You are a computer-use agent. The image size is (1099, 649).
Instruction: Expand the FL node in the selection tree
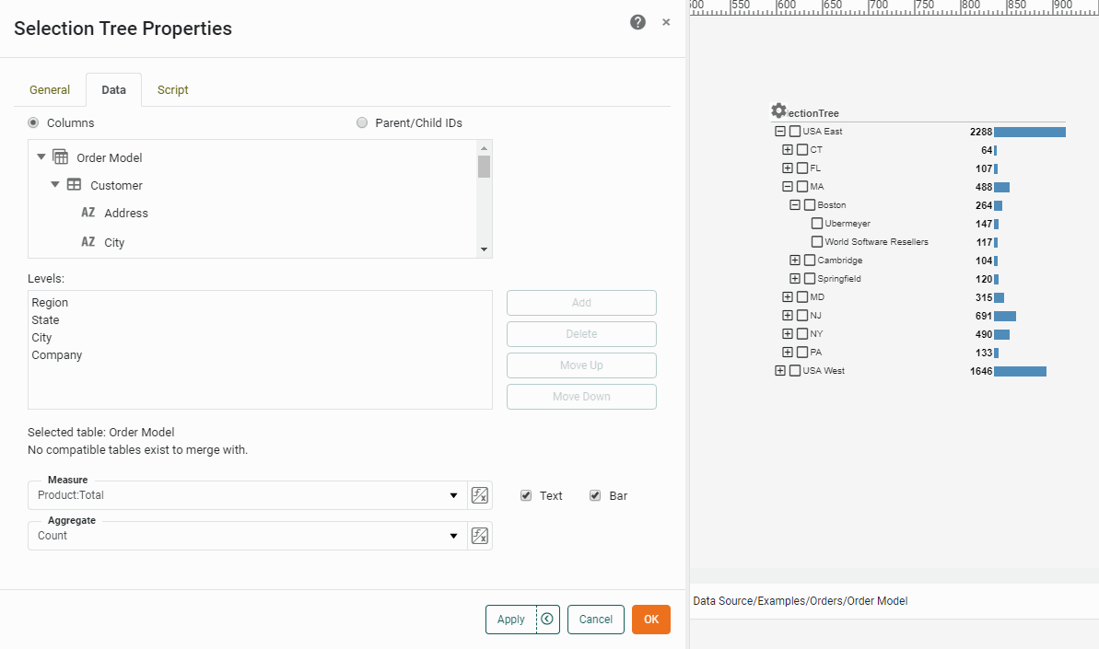coord(788,168)
